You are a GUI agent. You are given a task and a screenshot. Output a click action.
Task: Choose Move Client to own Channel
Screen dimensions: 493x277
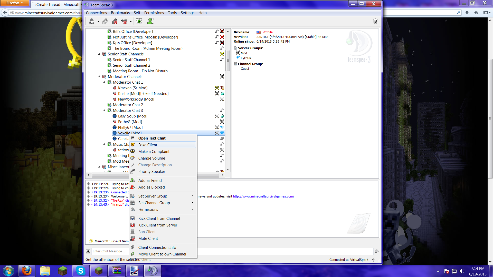pos(163,254)
